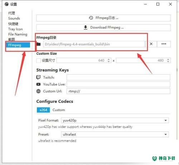Adjust the height value 480 stepper
Viewport: 179px width, 165px height.
coord(168,60)
